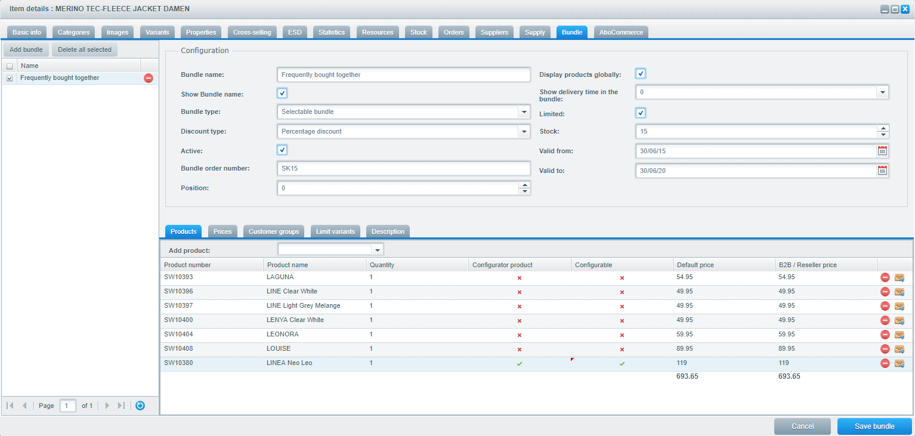Open Discount type dropdown
915x436 pixels.
(524, 131)
